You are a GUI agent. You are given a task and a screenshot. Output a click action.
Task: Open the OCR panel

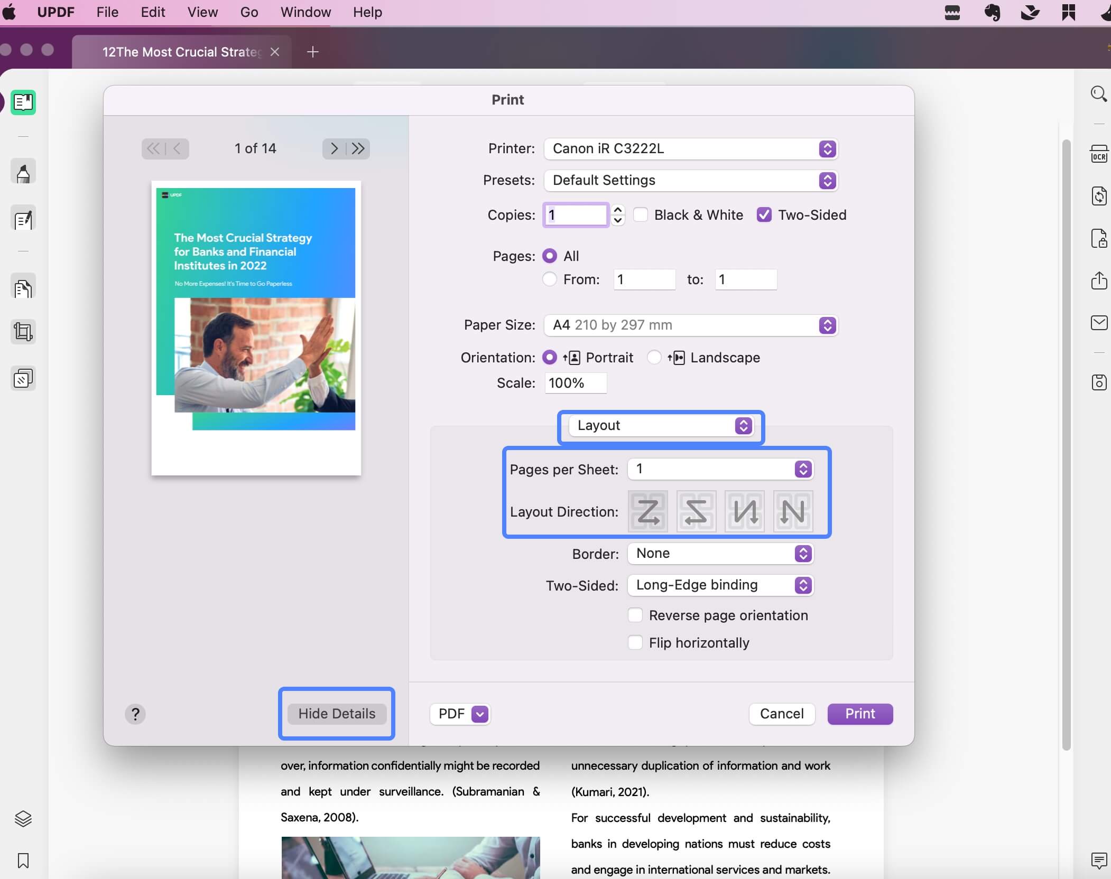pos(1099,153)
